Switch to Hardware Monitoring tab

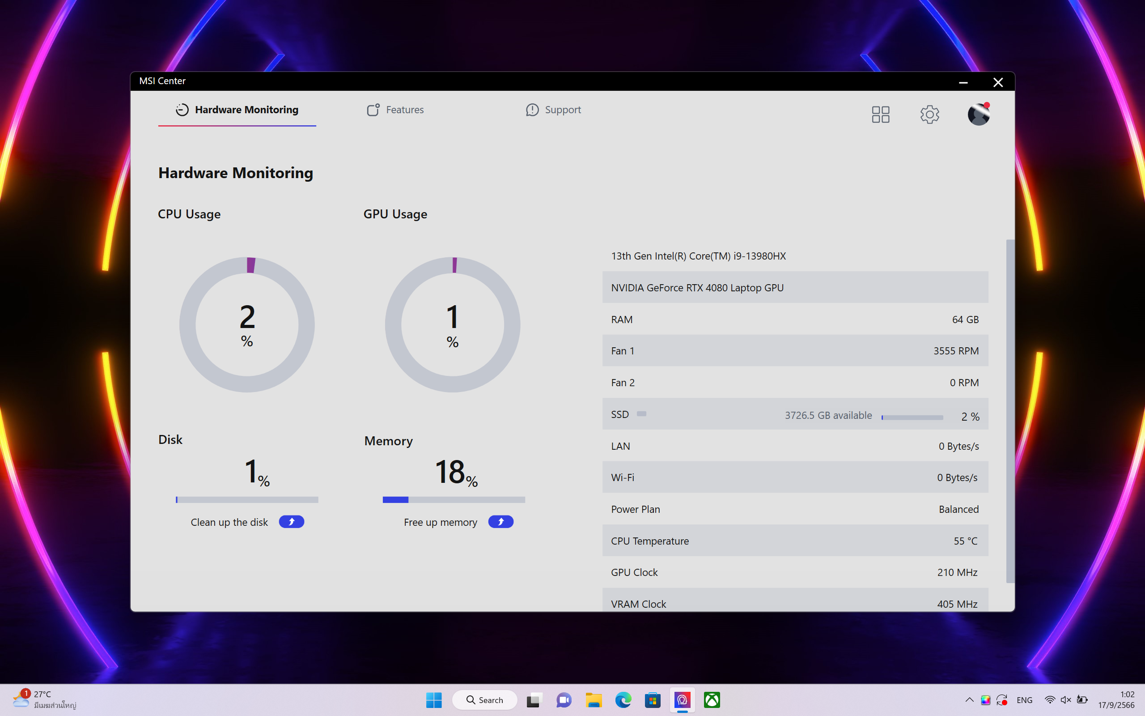237,110
